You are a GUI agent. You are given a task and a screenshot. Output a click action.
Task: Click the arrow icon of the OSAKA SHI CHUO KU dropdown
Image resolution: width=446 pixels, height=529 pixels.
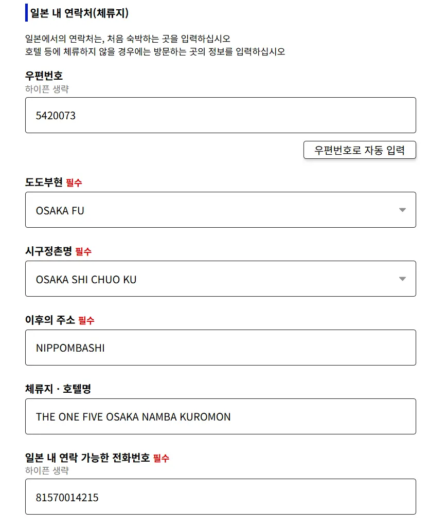402,279
